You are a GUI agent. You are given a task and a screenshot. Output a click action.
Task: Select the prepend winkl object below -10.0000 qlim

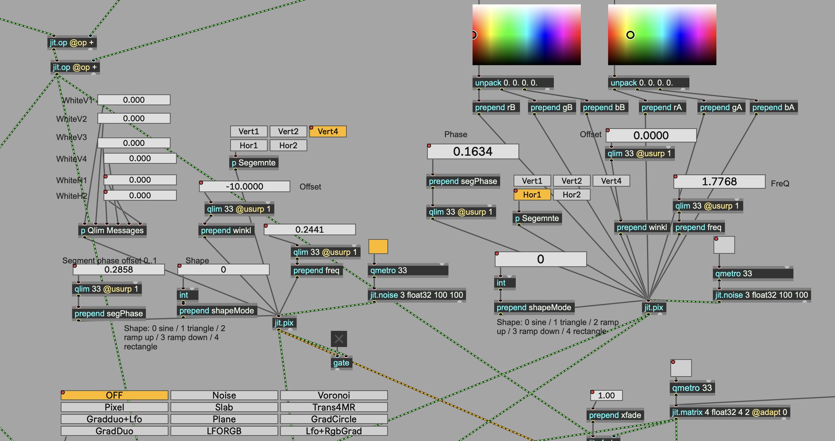(226, 230)
